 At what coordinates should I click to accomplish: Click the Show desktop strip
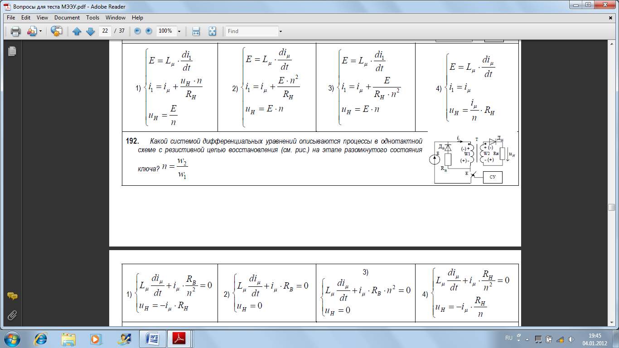(616, 339)
